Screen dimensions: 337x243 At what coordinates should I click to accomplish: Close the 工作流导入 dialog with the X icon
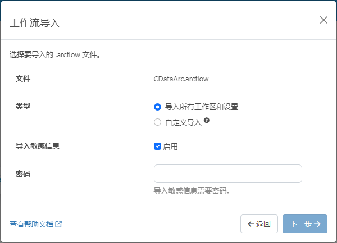click(324, 20)
